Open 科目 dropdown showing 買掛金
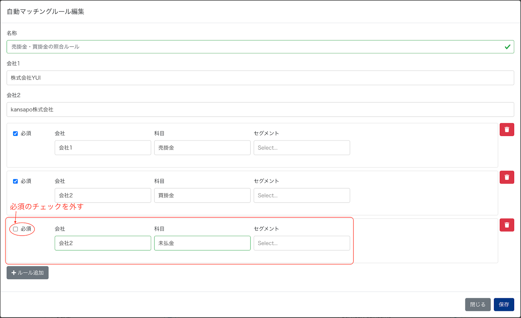The height and width of the screenshot is (318, 521). click(202, 195)
